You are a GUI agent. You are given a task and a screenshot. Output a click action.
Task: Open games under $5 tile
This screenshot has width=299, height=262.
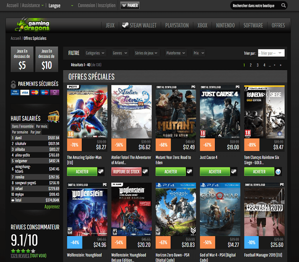point(22,59)
